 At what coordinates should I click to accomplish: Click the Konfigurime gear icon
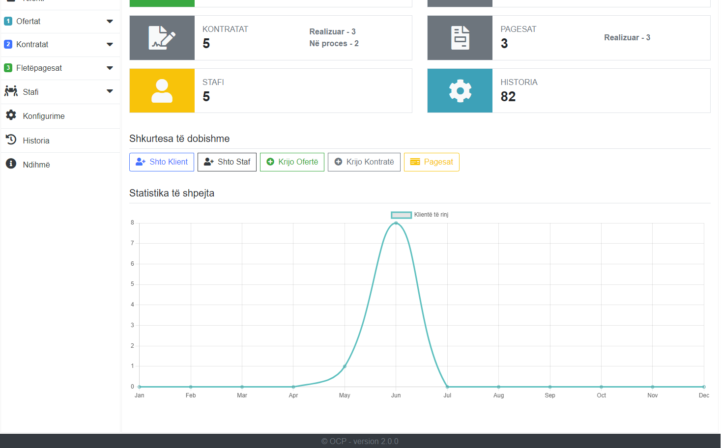[x=11, y=115]
